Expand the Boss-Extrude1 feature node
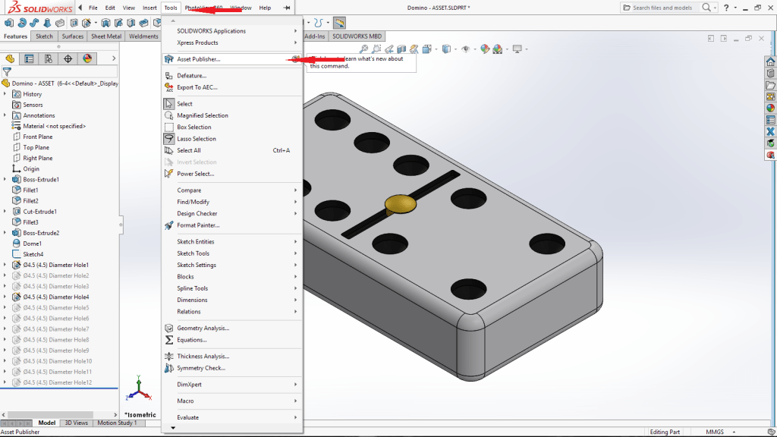The image size is (777, 437). tap(5, 180)
